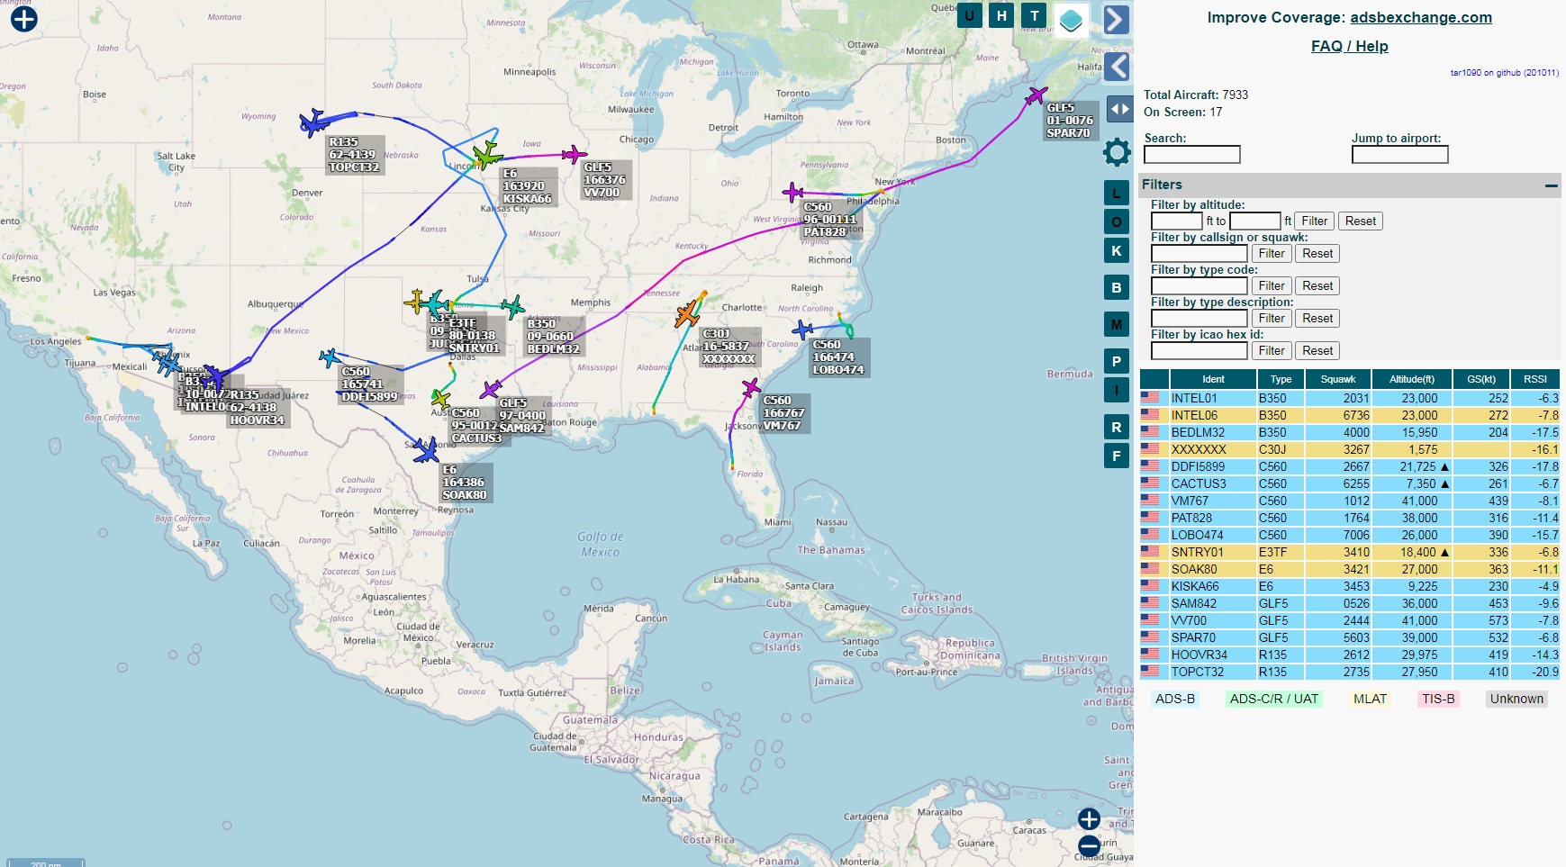1566x867 pixels.
Task: Zoom in using plus button on map
Action: tap(1089, 818)
